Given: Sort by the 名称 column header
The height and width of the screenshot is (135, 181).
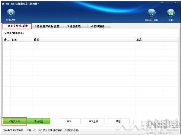Looking at the screenshot, I should tap(22, 40).
